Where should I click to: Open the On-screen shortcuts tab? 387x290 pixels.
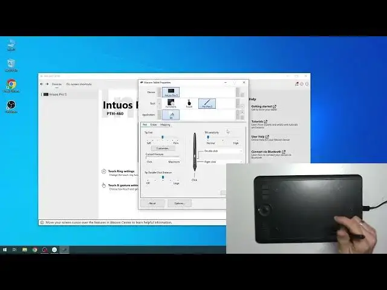[x=79, y=84]
